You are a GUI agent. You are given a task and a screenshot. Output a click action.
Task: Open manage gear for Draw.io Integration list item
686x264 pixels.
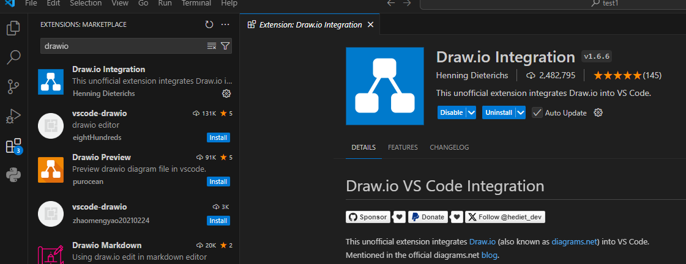[226, 93]
